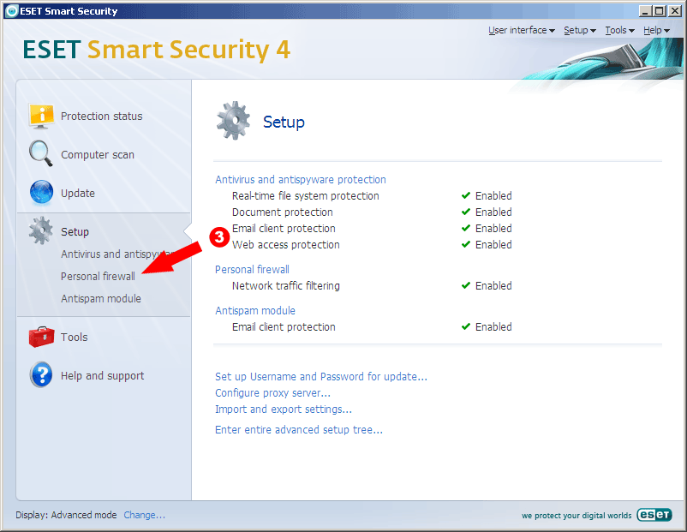Select Tools label in sidebar
The image size is (687, 532).
coord(74,337)
